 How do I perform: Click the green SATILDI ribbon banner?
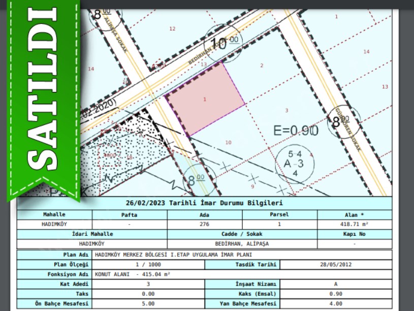pos(43,97)
